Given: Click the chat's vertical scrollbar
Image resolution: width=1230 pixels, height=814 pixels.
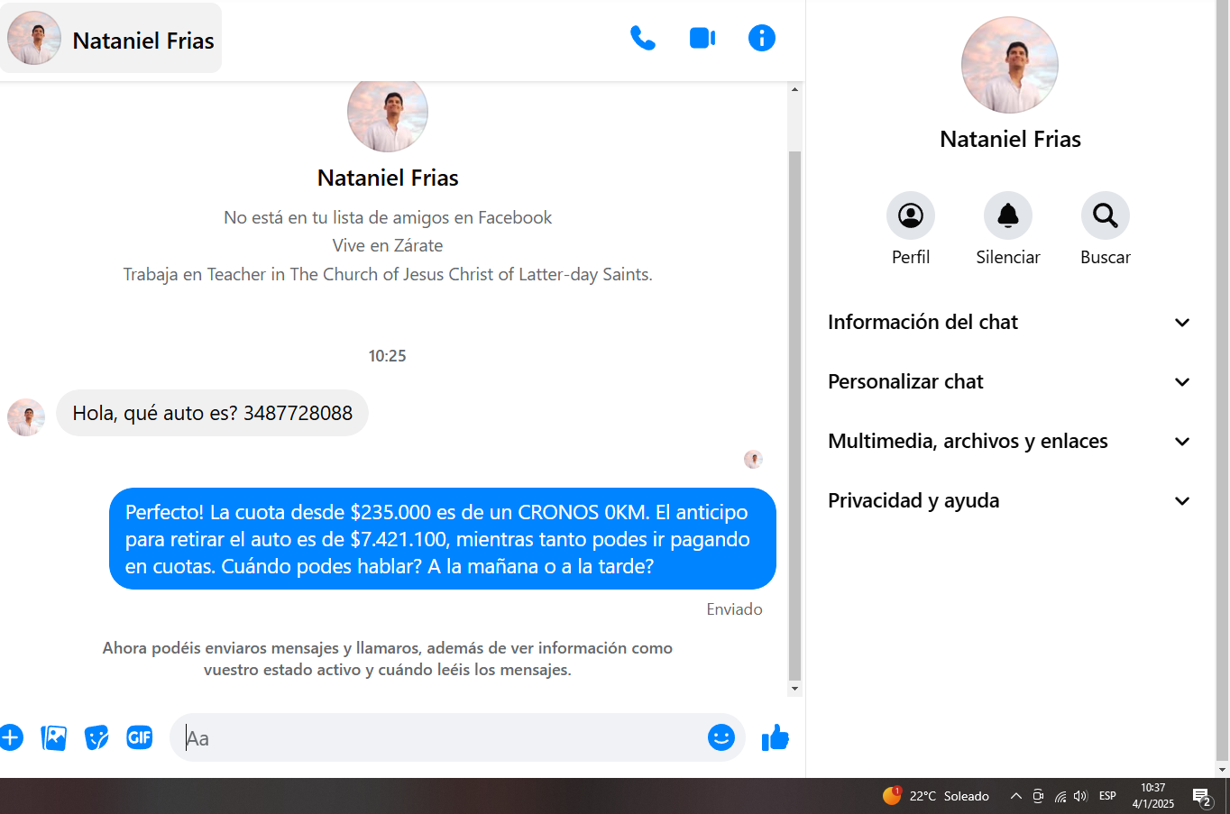Looking at the screenshot, I should point(794,415).
